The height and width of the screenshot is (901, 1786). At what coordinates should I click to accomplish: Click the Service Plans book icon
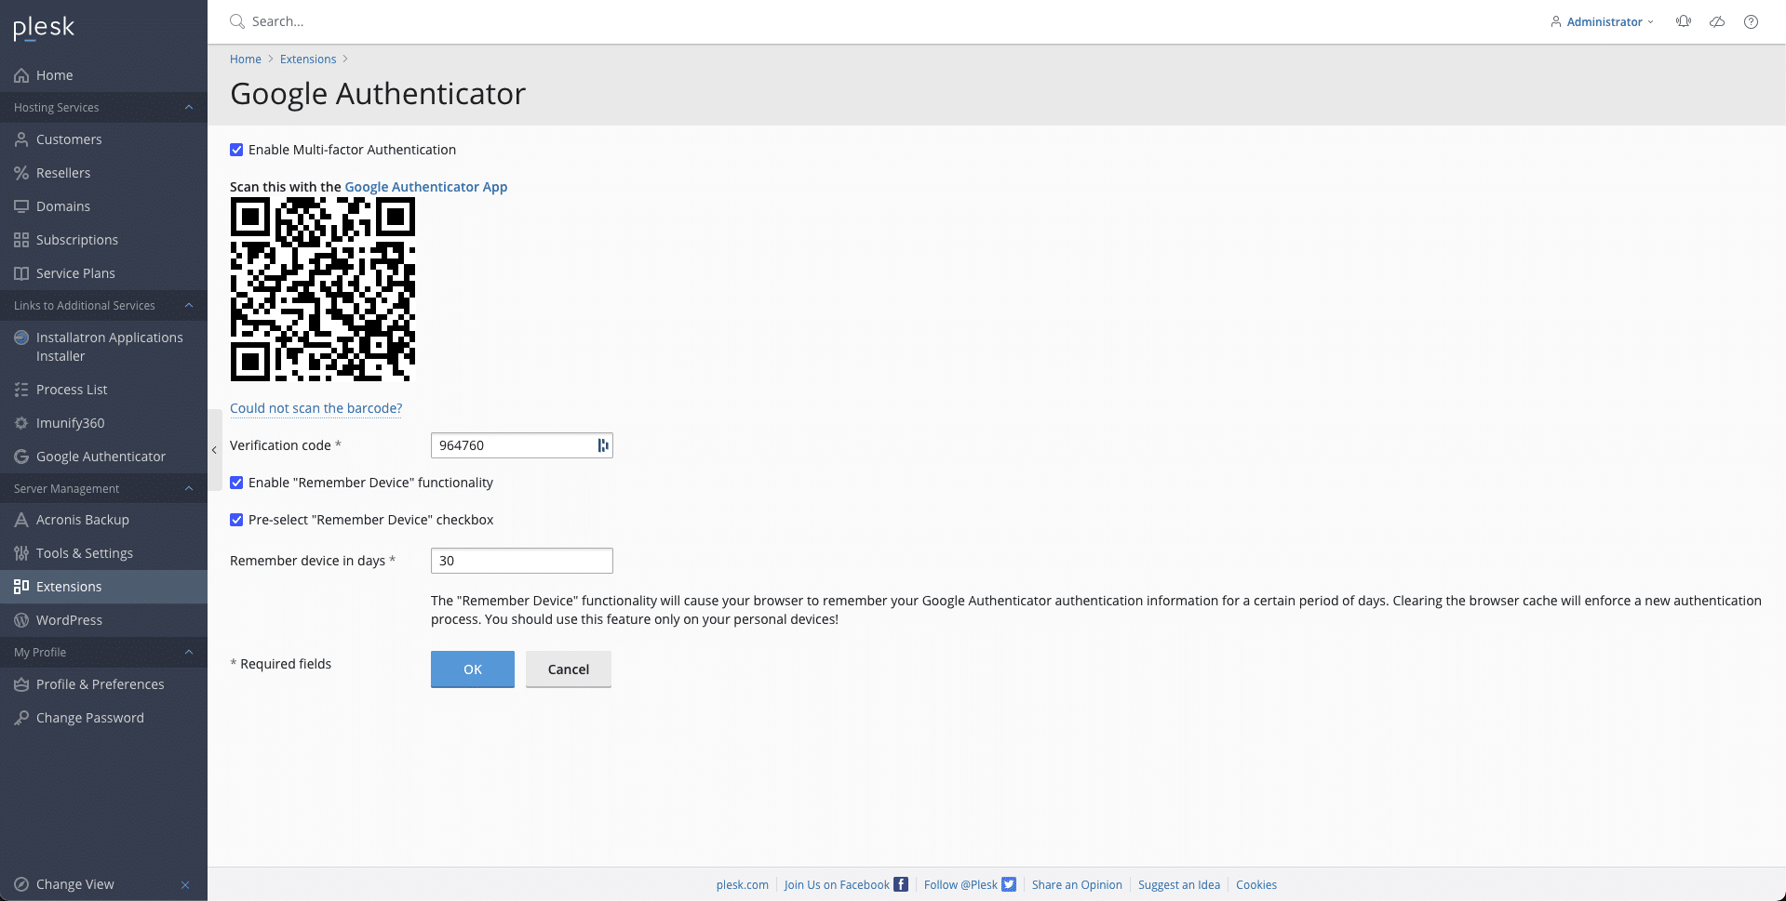[x=21, y=273]
